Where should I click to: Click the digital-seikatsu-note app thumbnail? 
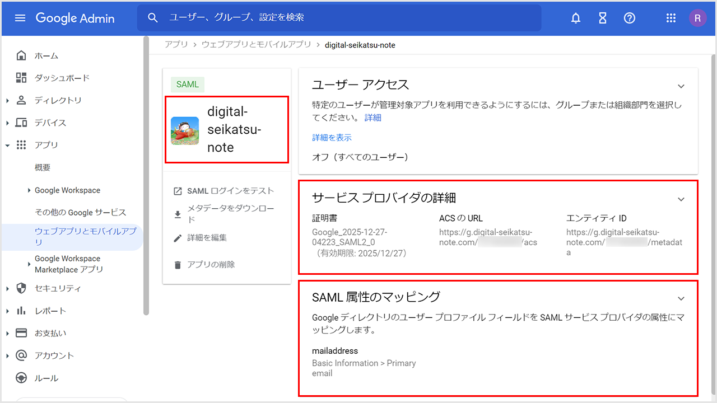(185, 130)
